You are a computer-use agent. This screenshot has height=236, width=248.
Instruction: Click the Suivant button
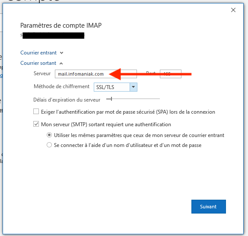point(208,207)
